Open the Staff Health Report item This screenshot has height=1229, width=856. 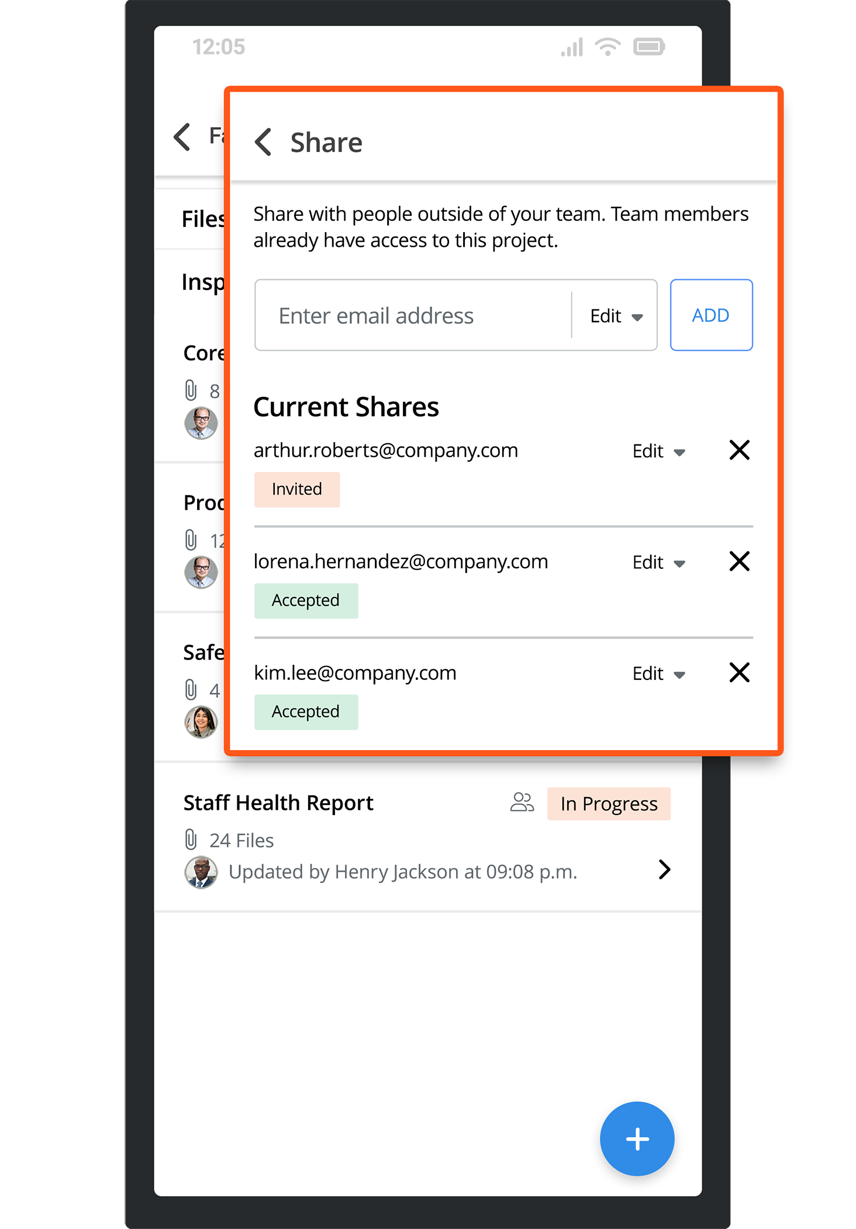(x=278, y=803)
